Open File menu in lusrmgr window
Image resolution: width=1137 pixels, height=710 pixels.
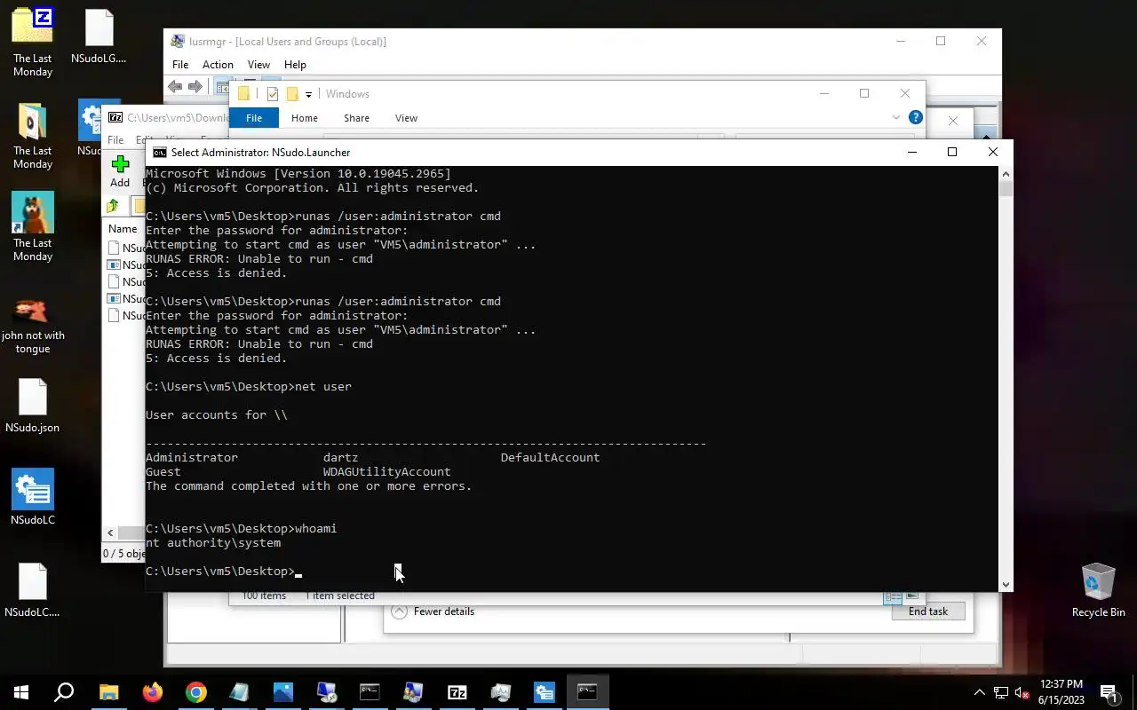(x=180, y=65)
